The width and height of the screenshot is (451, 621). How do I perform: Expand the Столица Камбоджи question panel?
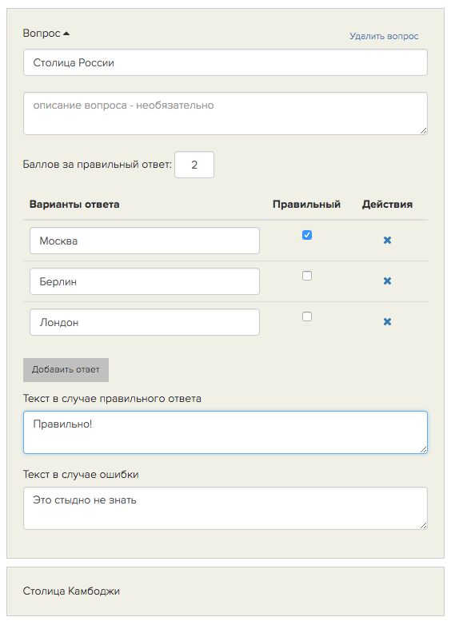tap(225, 591)
